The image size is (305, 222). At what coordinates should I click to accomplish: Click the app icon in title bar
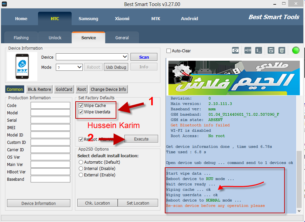[x=4, y=4]
